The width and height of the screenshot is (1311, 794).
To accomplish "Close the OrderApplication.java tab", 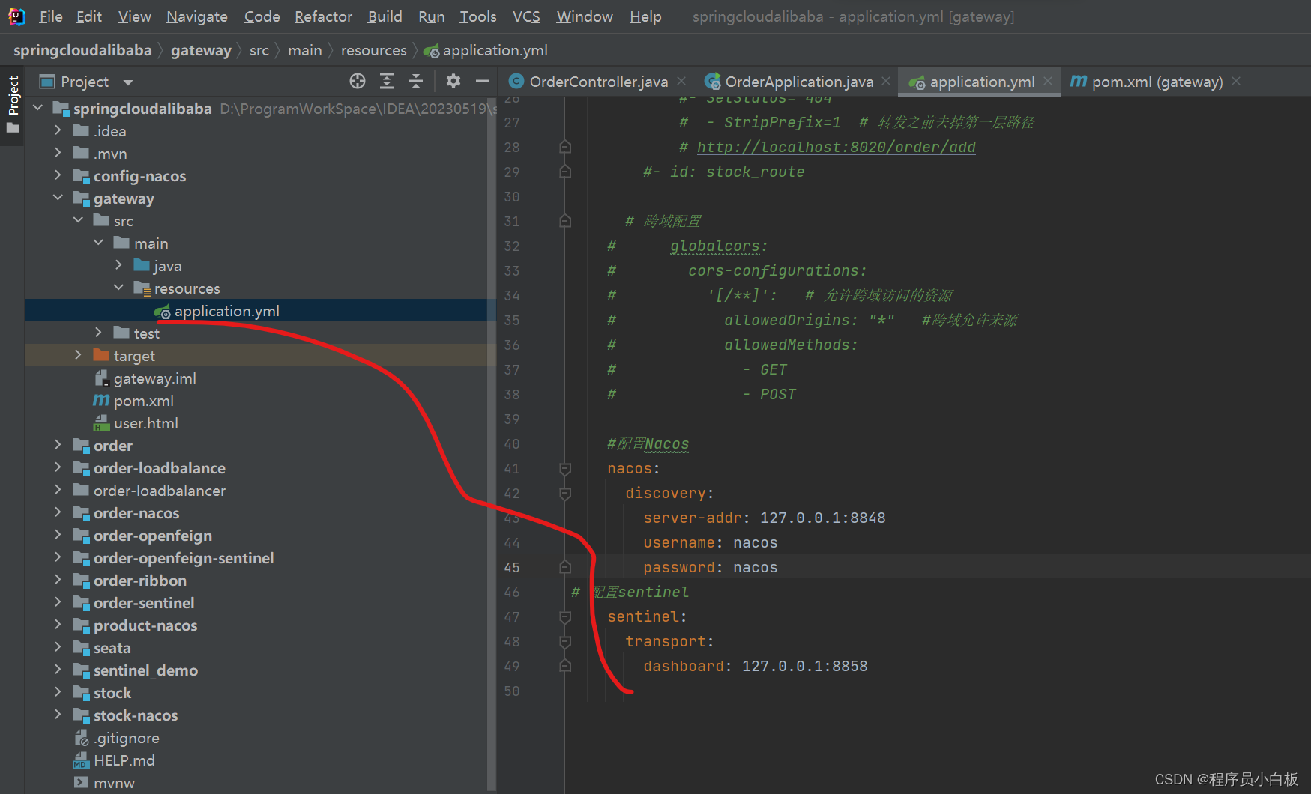I will tap(886, 81).
